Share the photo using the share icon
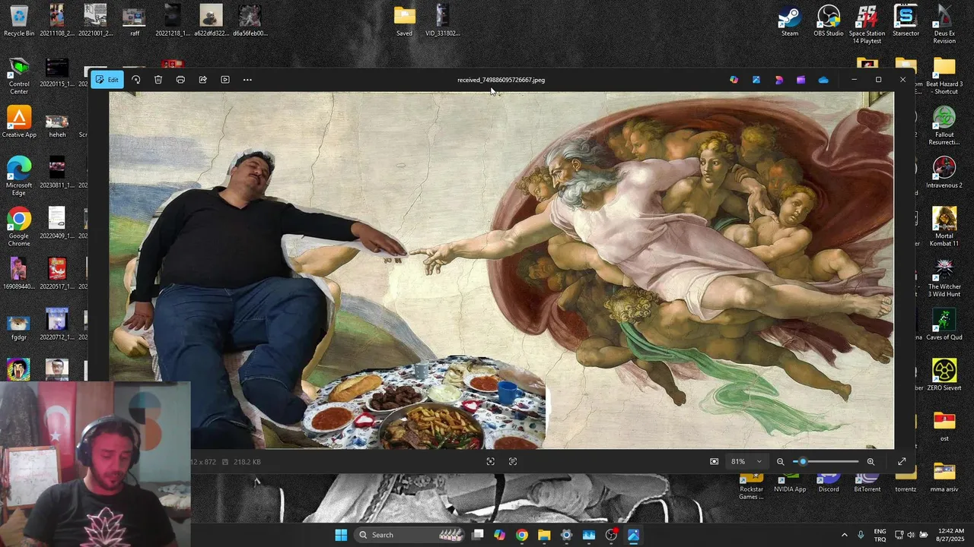Viewport: 974px width, 547px height. [x=202, y=80]
